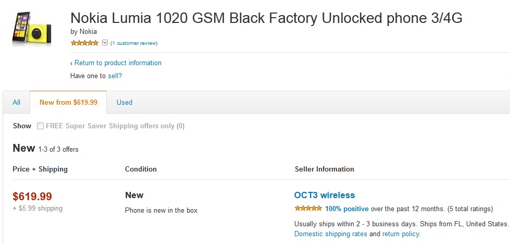Viewport: 510px width, 244px height.
Task: Click the five-star product rating icon
Action: click(84, 43)
